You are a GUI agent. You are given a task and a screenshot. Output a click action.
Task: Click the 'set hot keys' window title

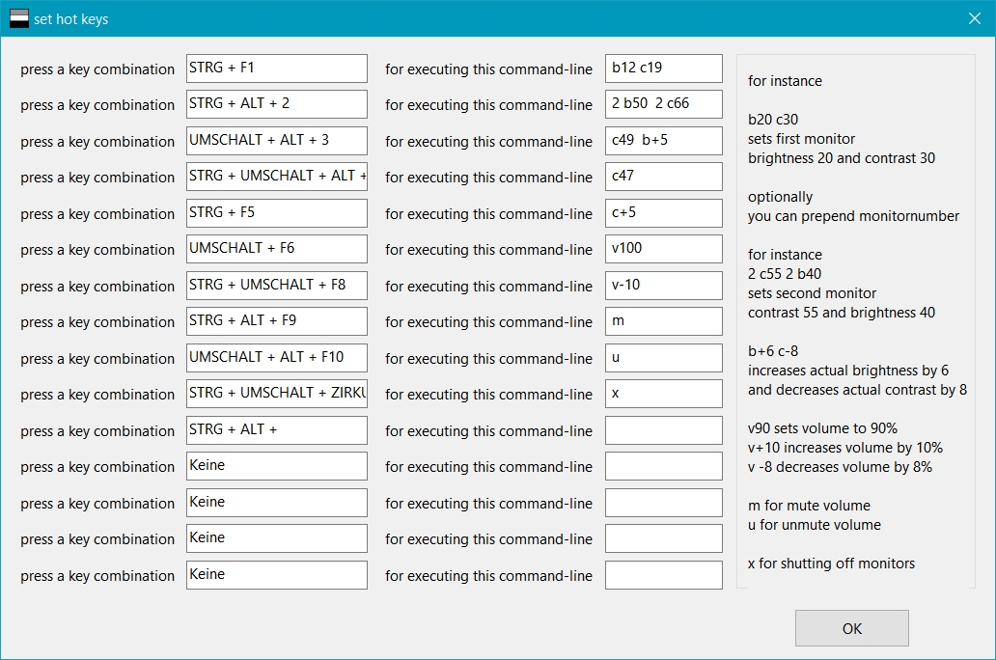[71, 19]
